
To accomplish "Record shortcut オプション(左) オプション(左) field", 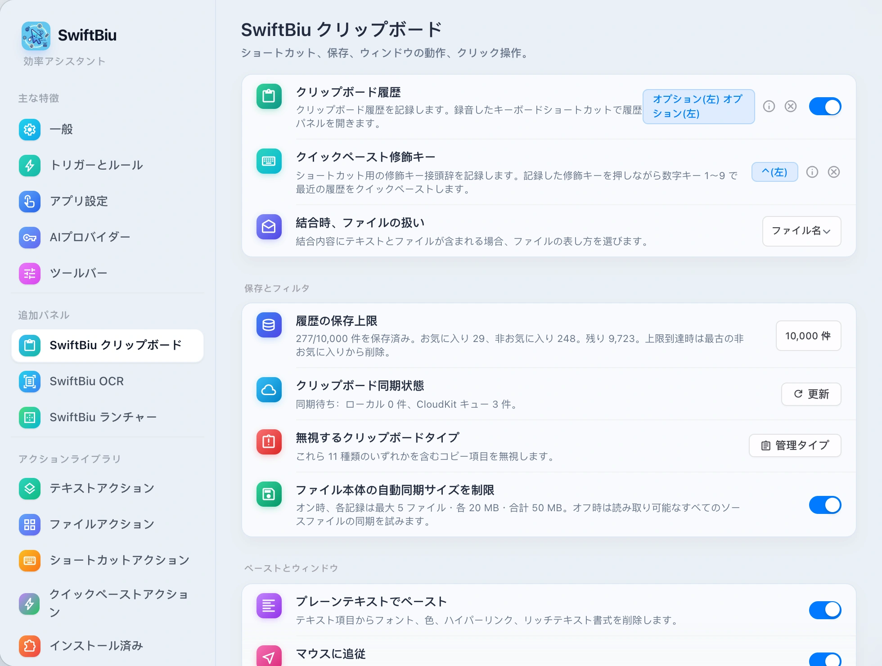I will coord(699,107).
